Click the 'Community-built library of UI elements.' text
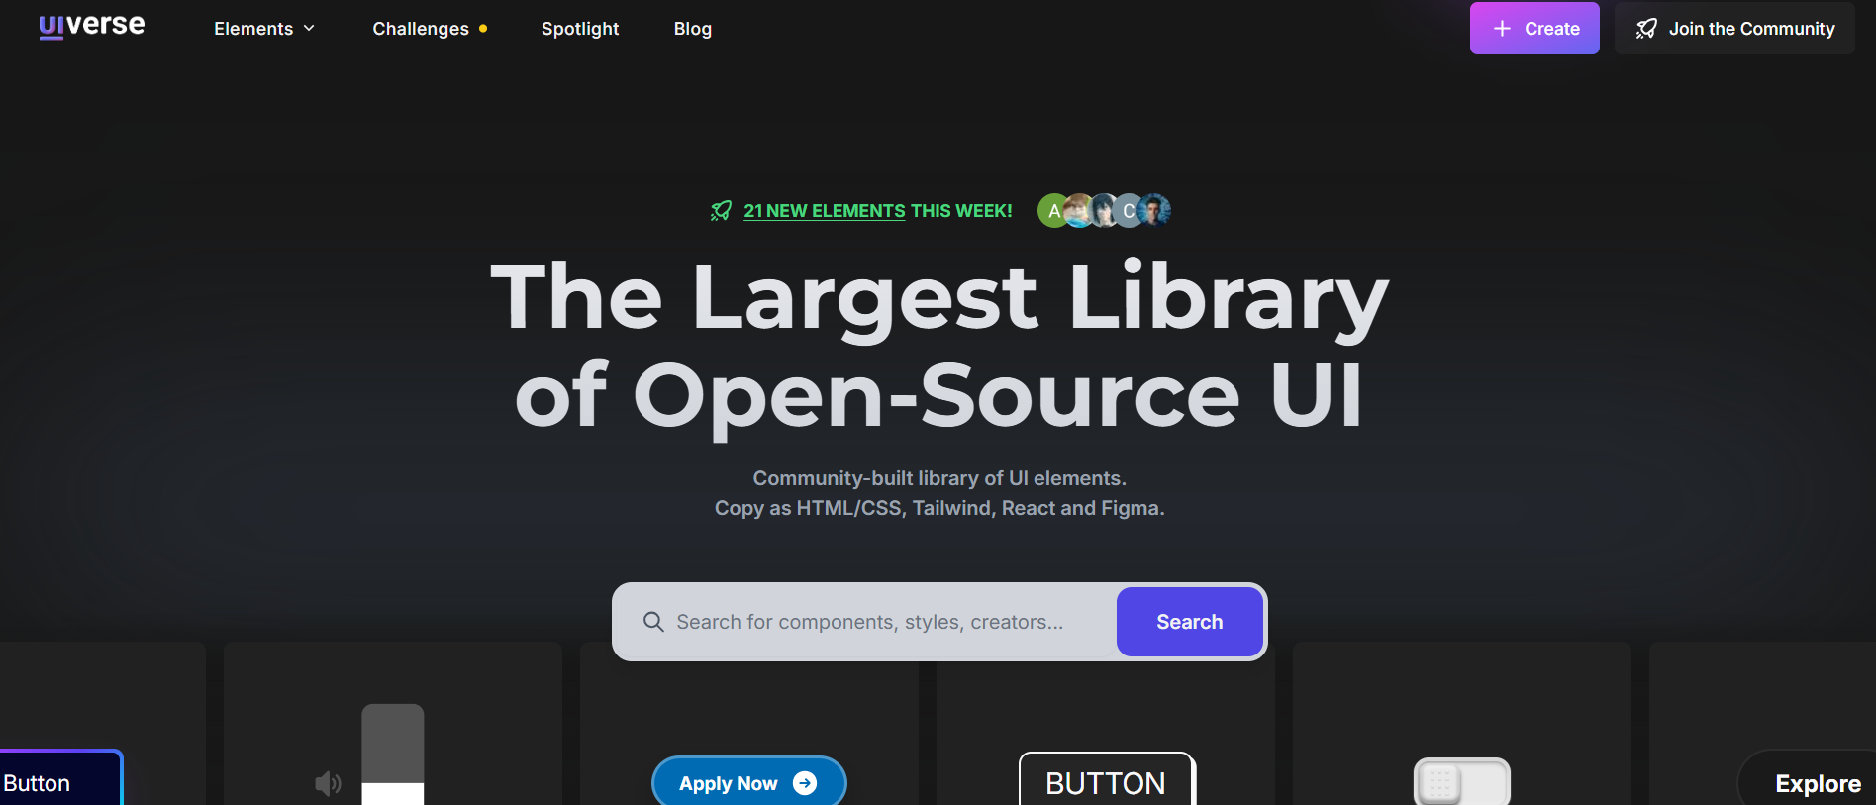 tap(939, 478)
